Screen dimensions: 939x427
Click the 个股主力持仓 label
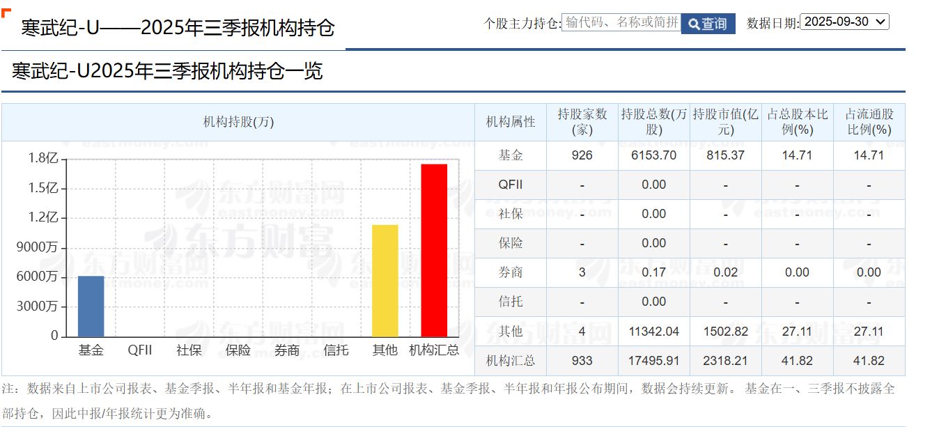(522, 23)
